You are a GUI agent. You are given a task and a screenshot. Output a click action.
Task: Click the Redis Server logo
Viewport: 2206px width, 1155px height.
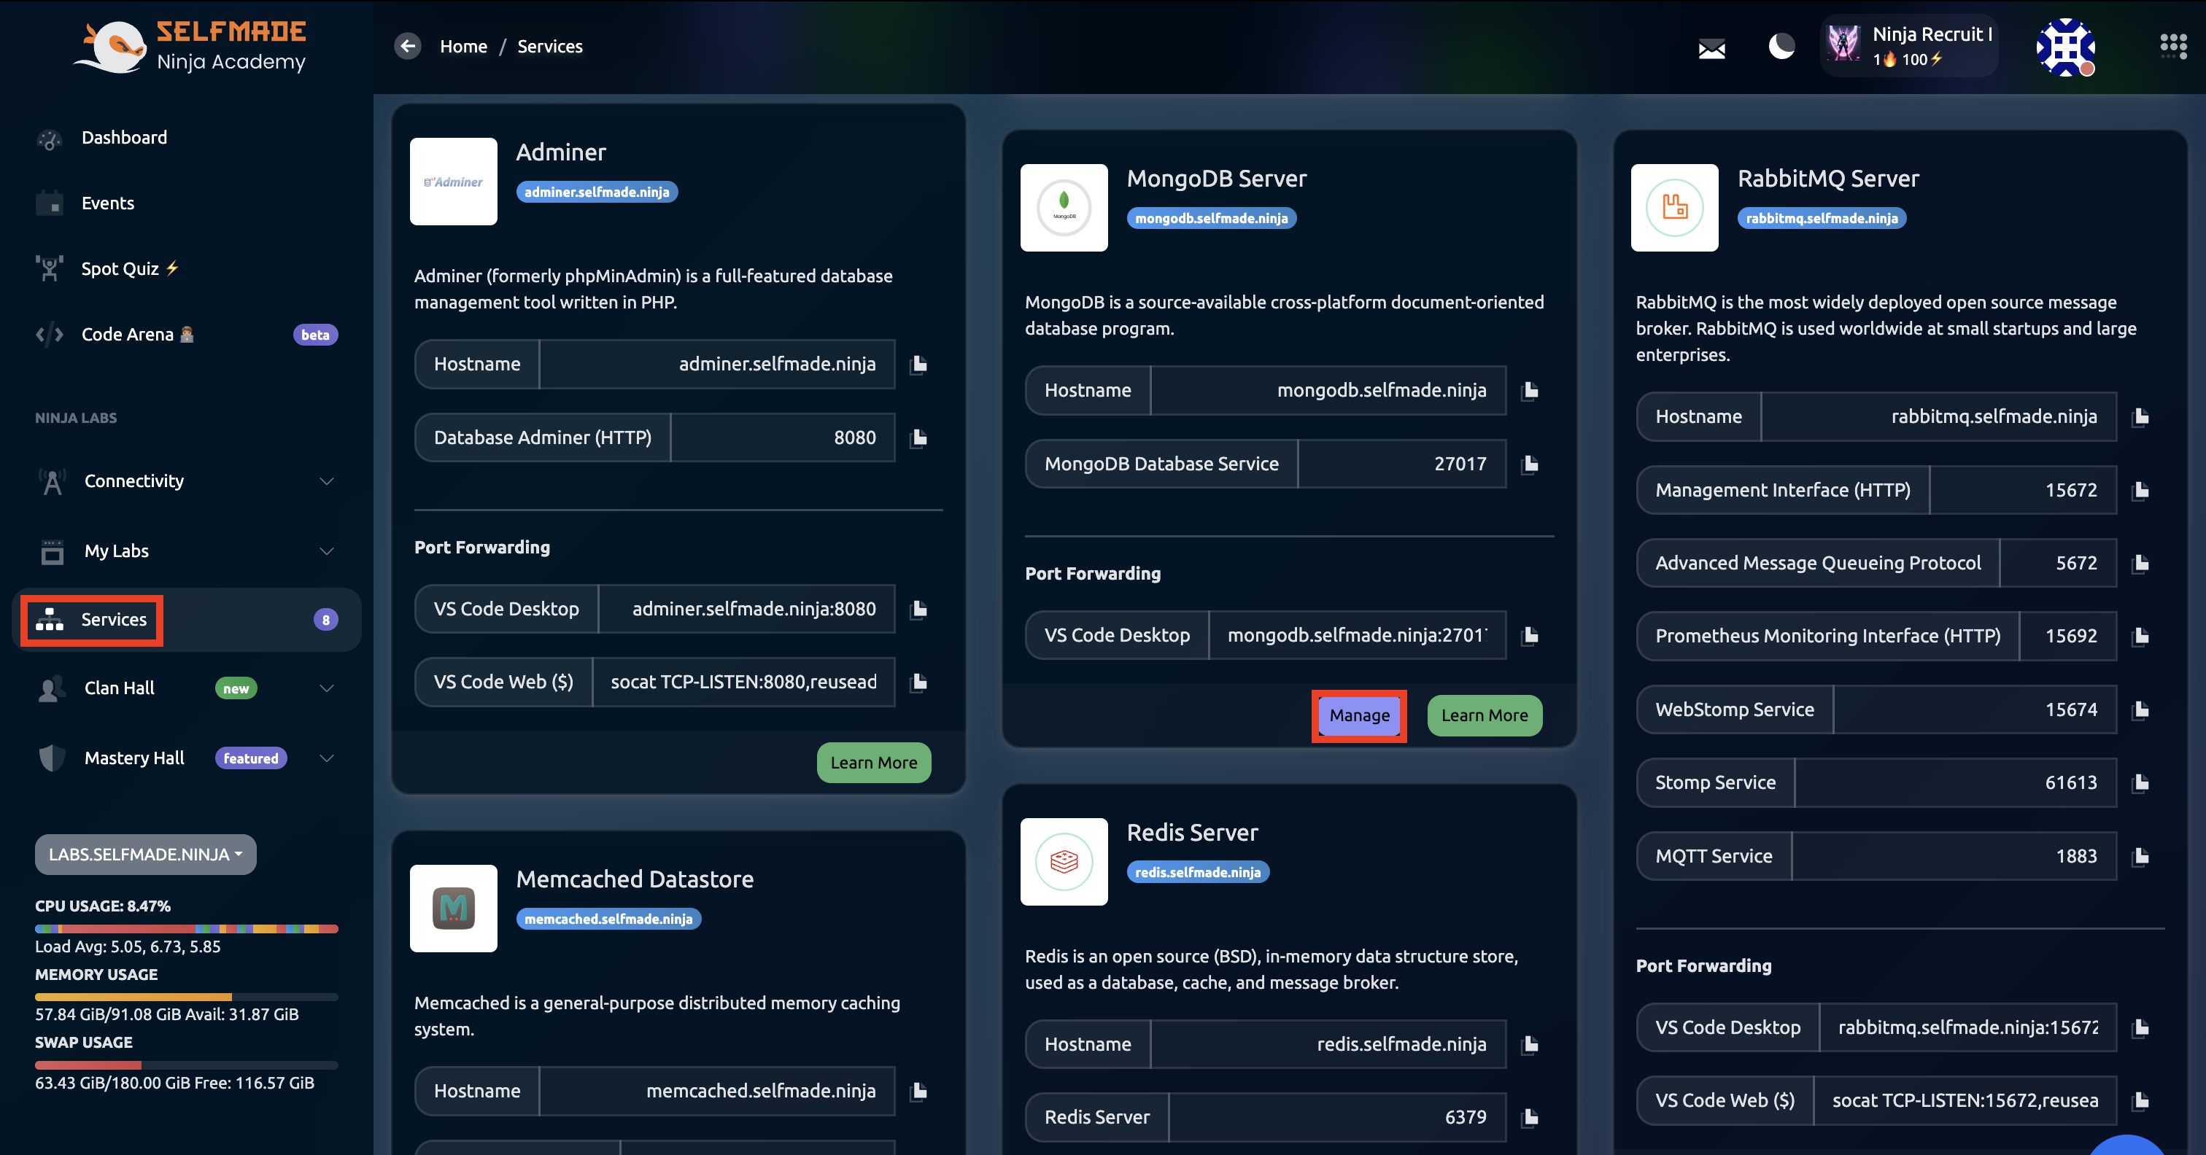click(1064, 861)
